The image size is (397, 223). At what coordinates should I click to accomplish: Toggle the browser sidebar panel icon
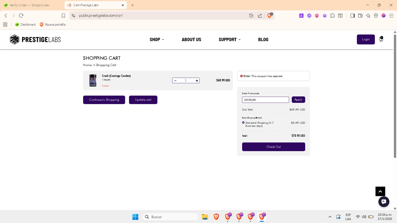(x=352, y=16)
